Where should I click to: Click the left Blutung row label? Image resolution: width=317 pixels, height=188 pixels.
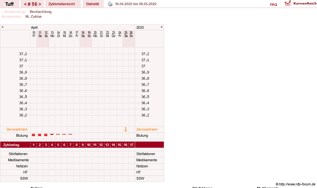click(22, 135)
